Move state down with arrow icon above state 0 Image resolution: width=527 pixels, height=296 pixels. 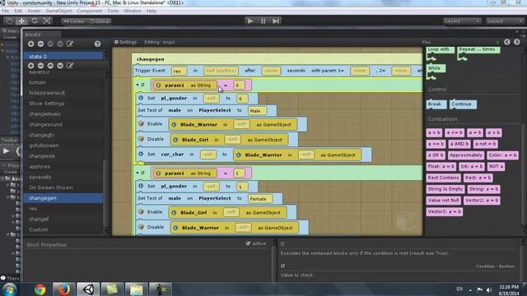(x=60, y=44)
